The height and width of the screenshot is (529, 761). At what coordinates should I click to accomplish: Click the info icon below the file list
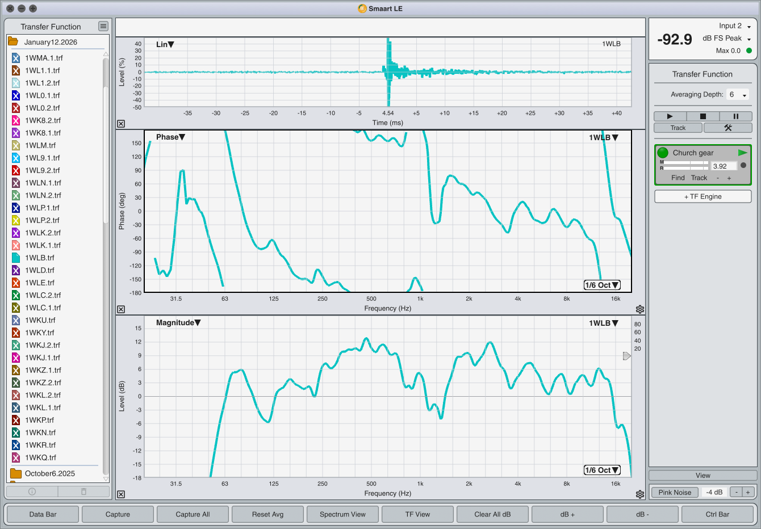pyautogui.click(x=32, y=492)
